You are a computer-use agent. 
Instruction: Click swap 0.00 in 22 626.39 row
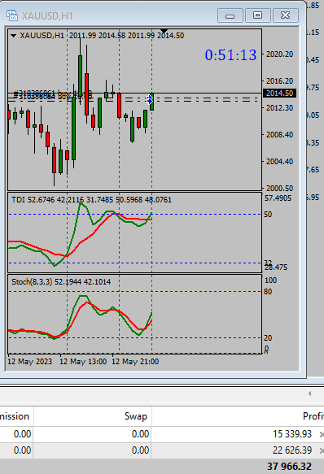[x=140, y=450]
